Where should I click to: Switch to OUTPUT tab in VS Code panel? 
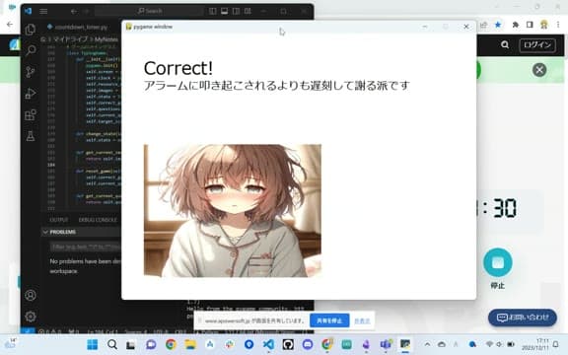[59, 220]
